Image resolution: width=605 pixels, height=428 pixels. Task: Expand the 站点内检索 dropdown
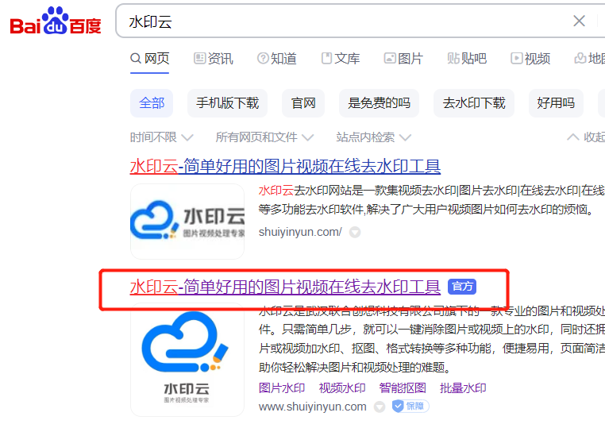click(373, 137)
